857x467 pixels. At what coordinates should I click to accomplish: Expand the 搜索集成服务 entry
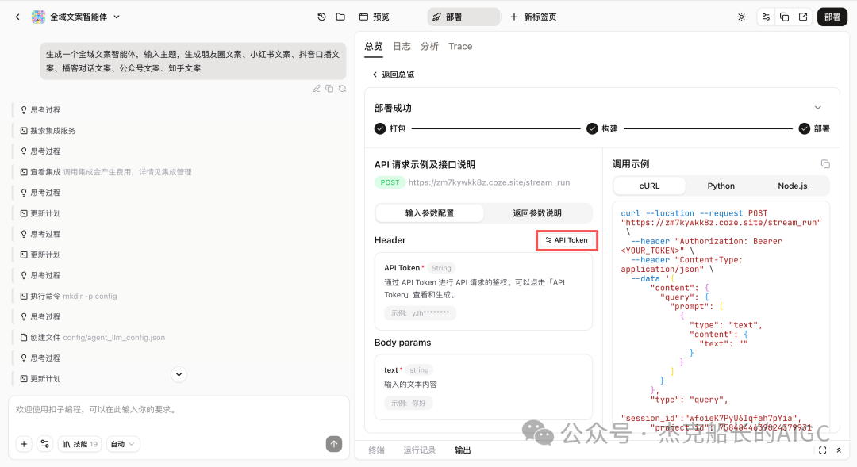48,131
